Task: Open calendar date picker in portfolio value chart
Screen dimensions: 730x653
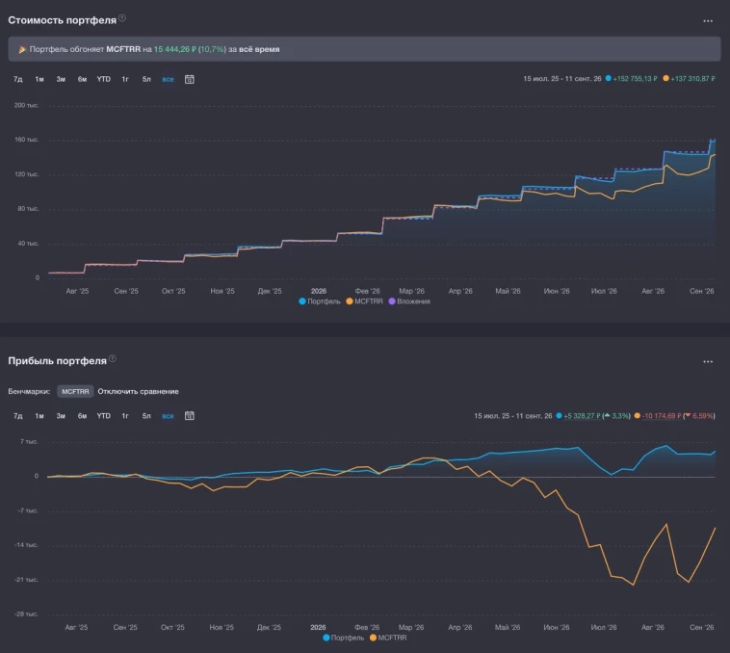Action: pos(189,79)
